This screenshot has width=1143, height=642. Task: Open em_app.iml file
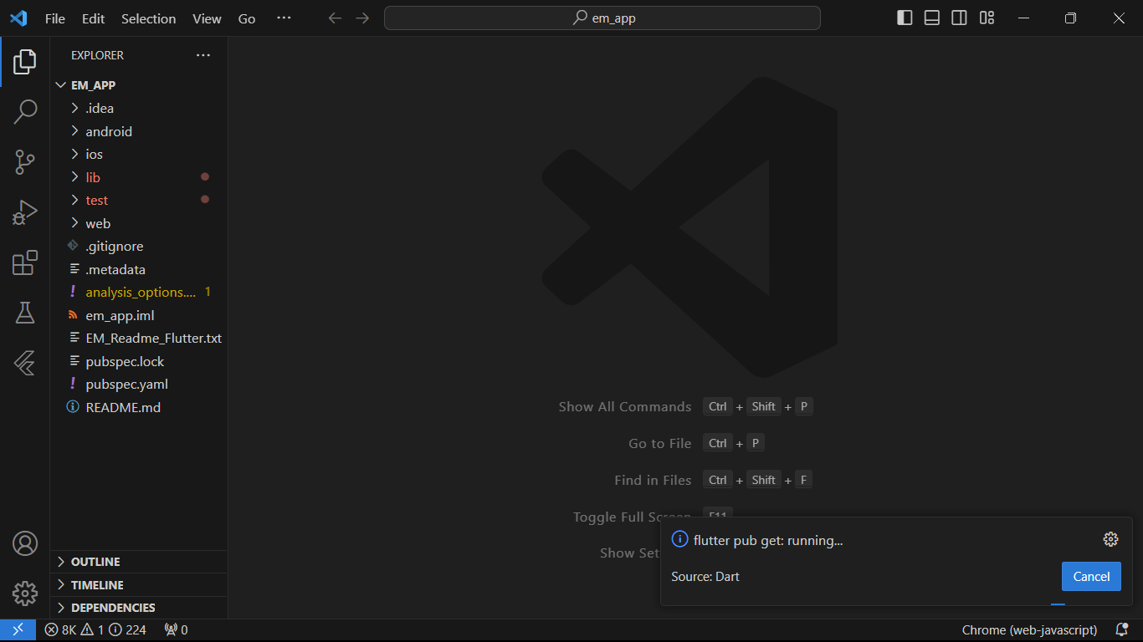[x=139, y=315]
